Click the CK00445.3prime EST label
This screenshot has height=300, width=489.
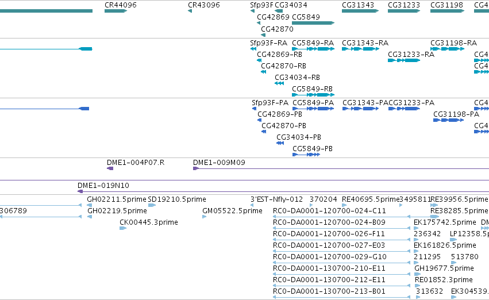point(149,222)
